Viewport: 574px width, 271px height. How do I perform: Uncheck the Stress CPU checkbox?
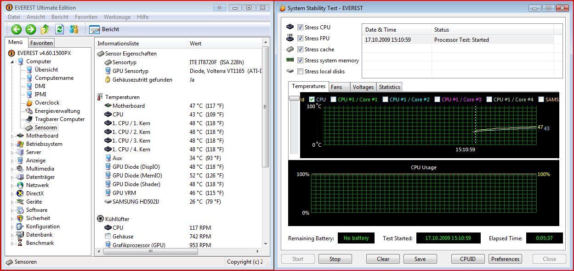point(300,28)
